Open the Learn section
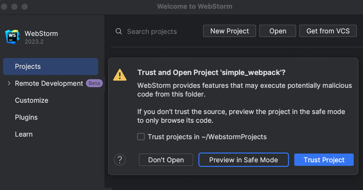 coord(24,134)
